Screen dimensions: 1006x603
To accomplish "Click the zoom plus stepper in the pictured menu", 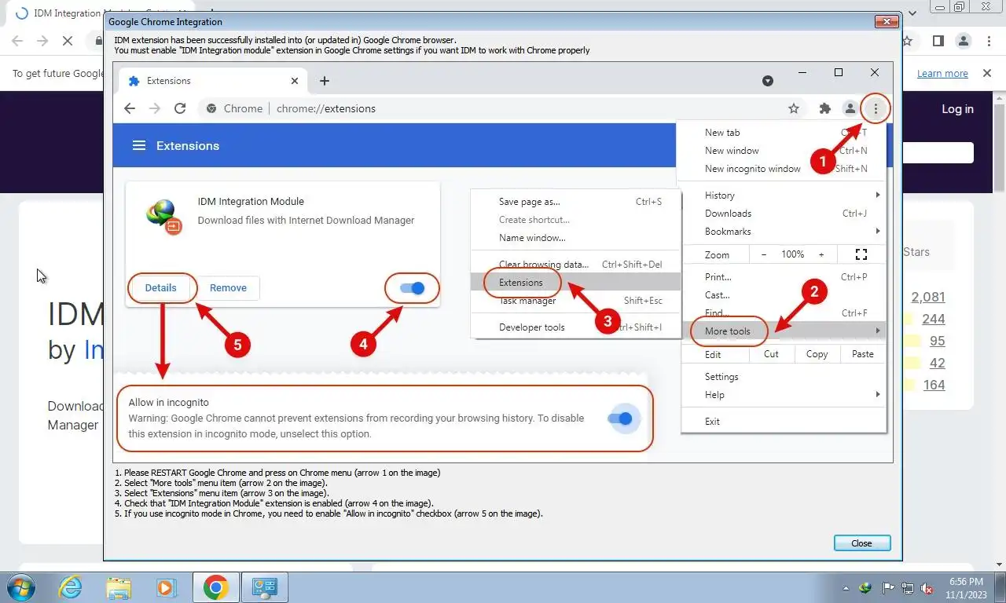I will point(821,254).
